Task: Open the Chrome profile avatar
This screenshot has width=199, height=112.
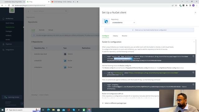Action: coord(193,5)
